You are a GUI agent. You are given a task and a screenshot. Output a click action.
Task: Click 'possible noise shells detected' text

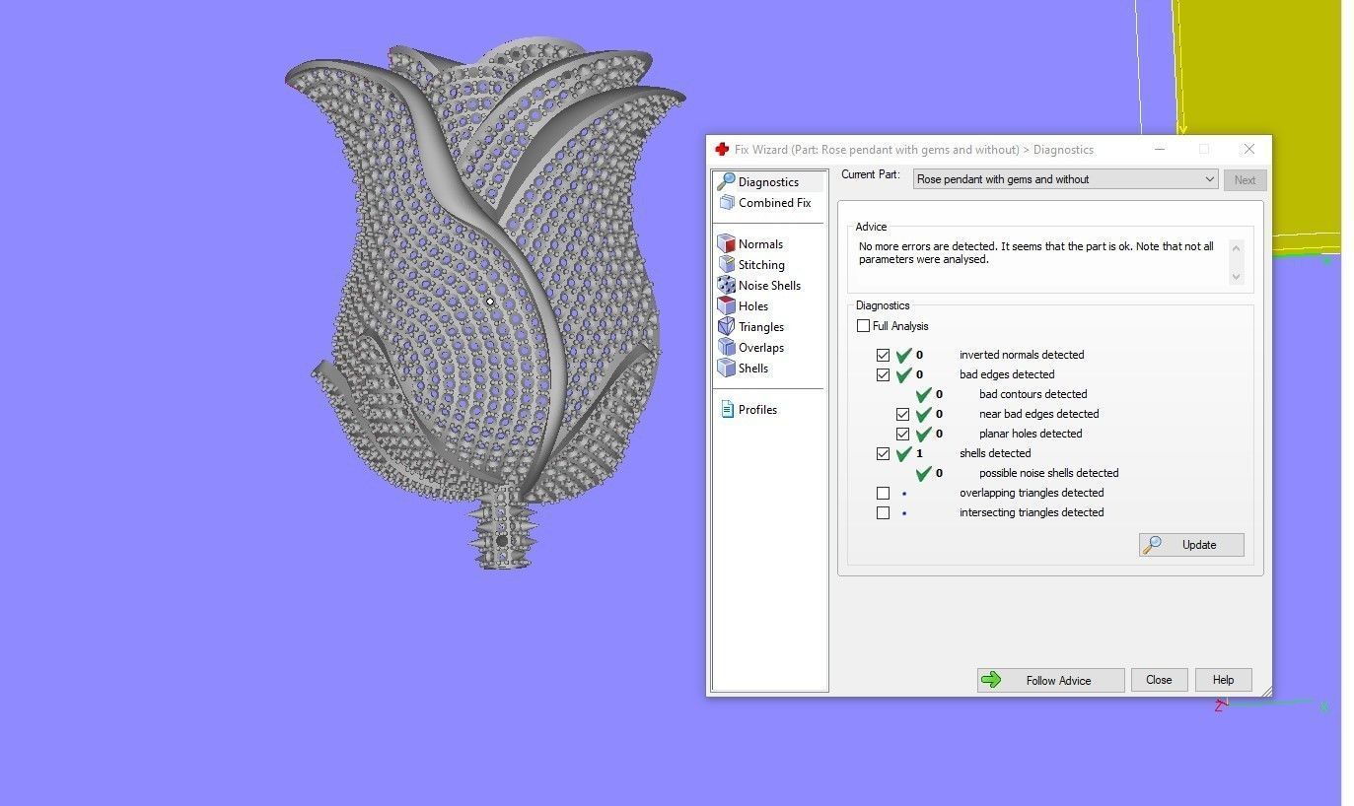[1048, 473]
